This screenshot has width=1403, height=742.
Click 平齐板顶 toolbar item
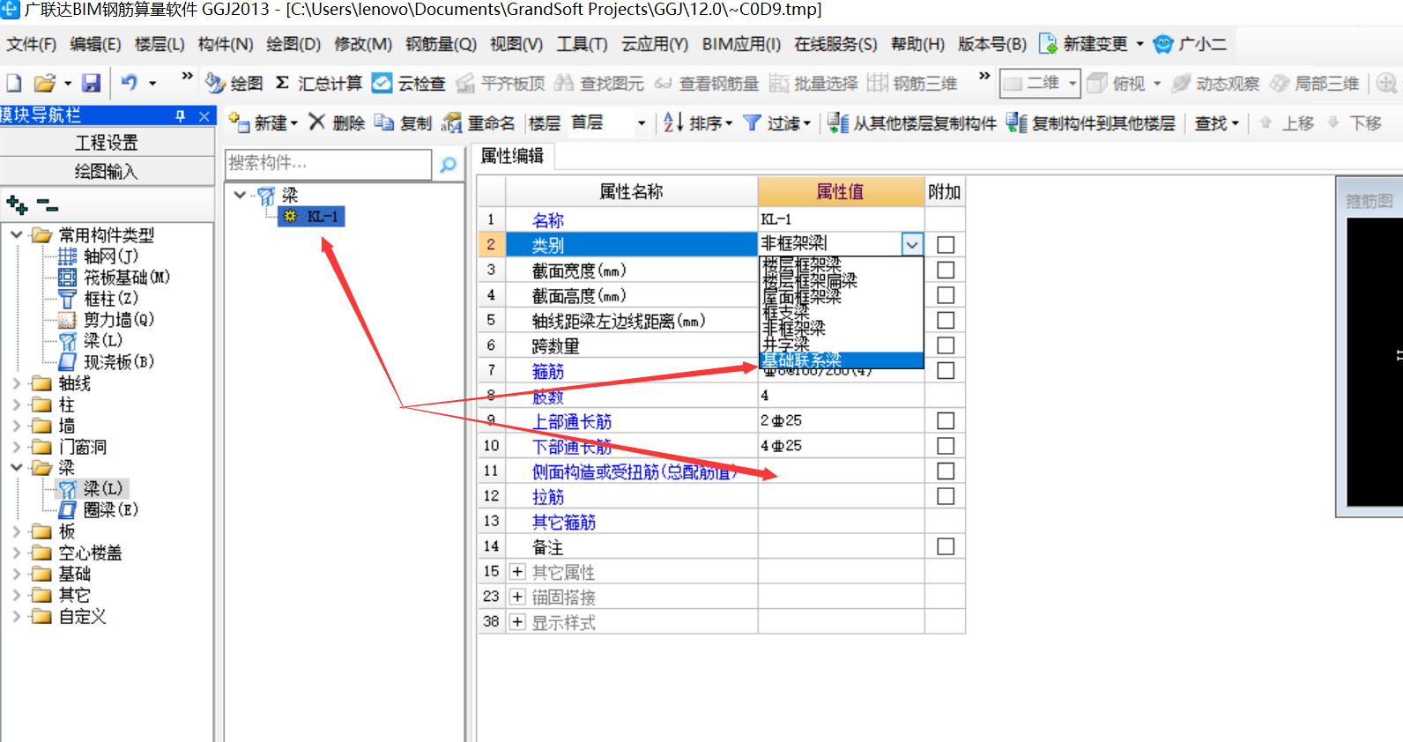click(x=500, y=83)
